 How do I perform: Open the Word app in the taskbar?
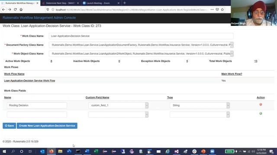click(x=87, y=151)
